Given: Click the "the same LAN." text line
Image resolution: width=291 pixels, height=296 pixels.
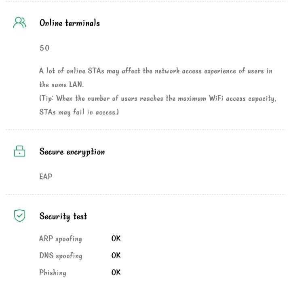Looking at the screenshot, I should tap(61, 85).
